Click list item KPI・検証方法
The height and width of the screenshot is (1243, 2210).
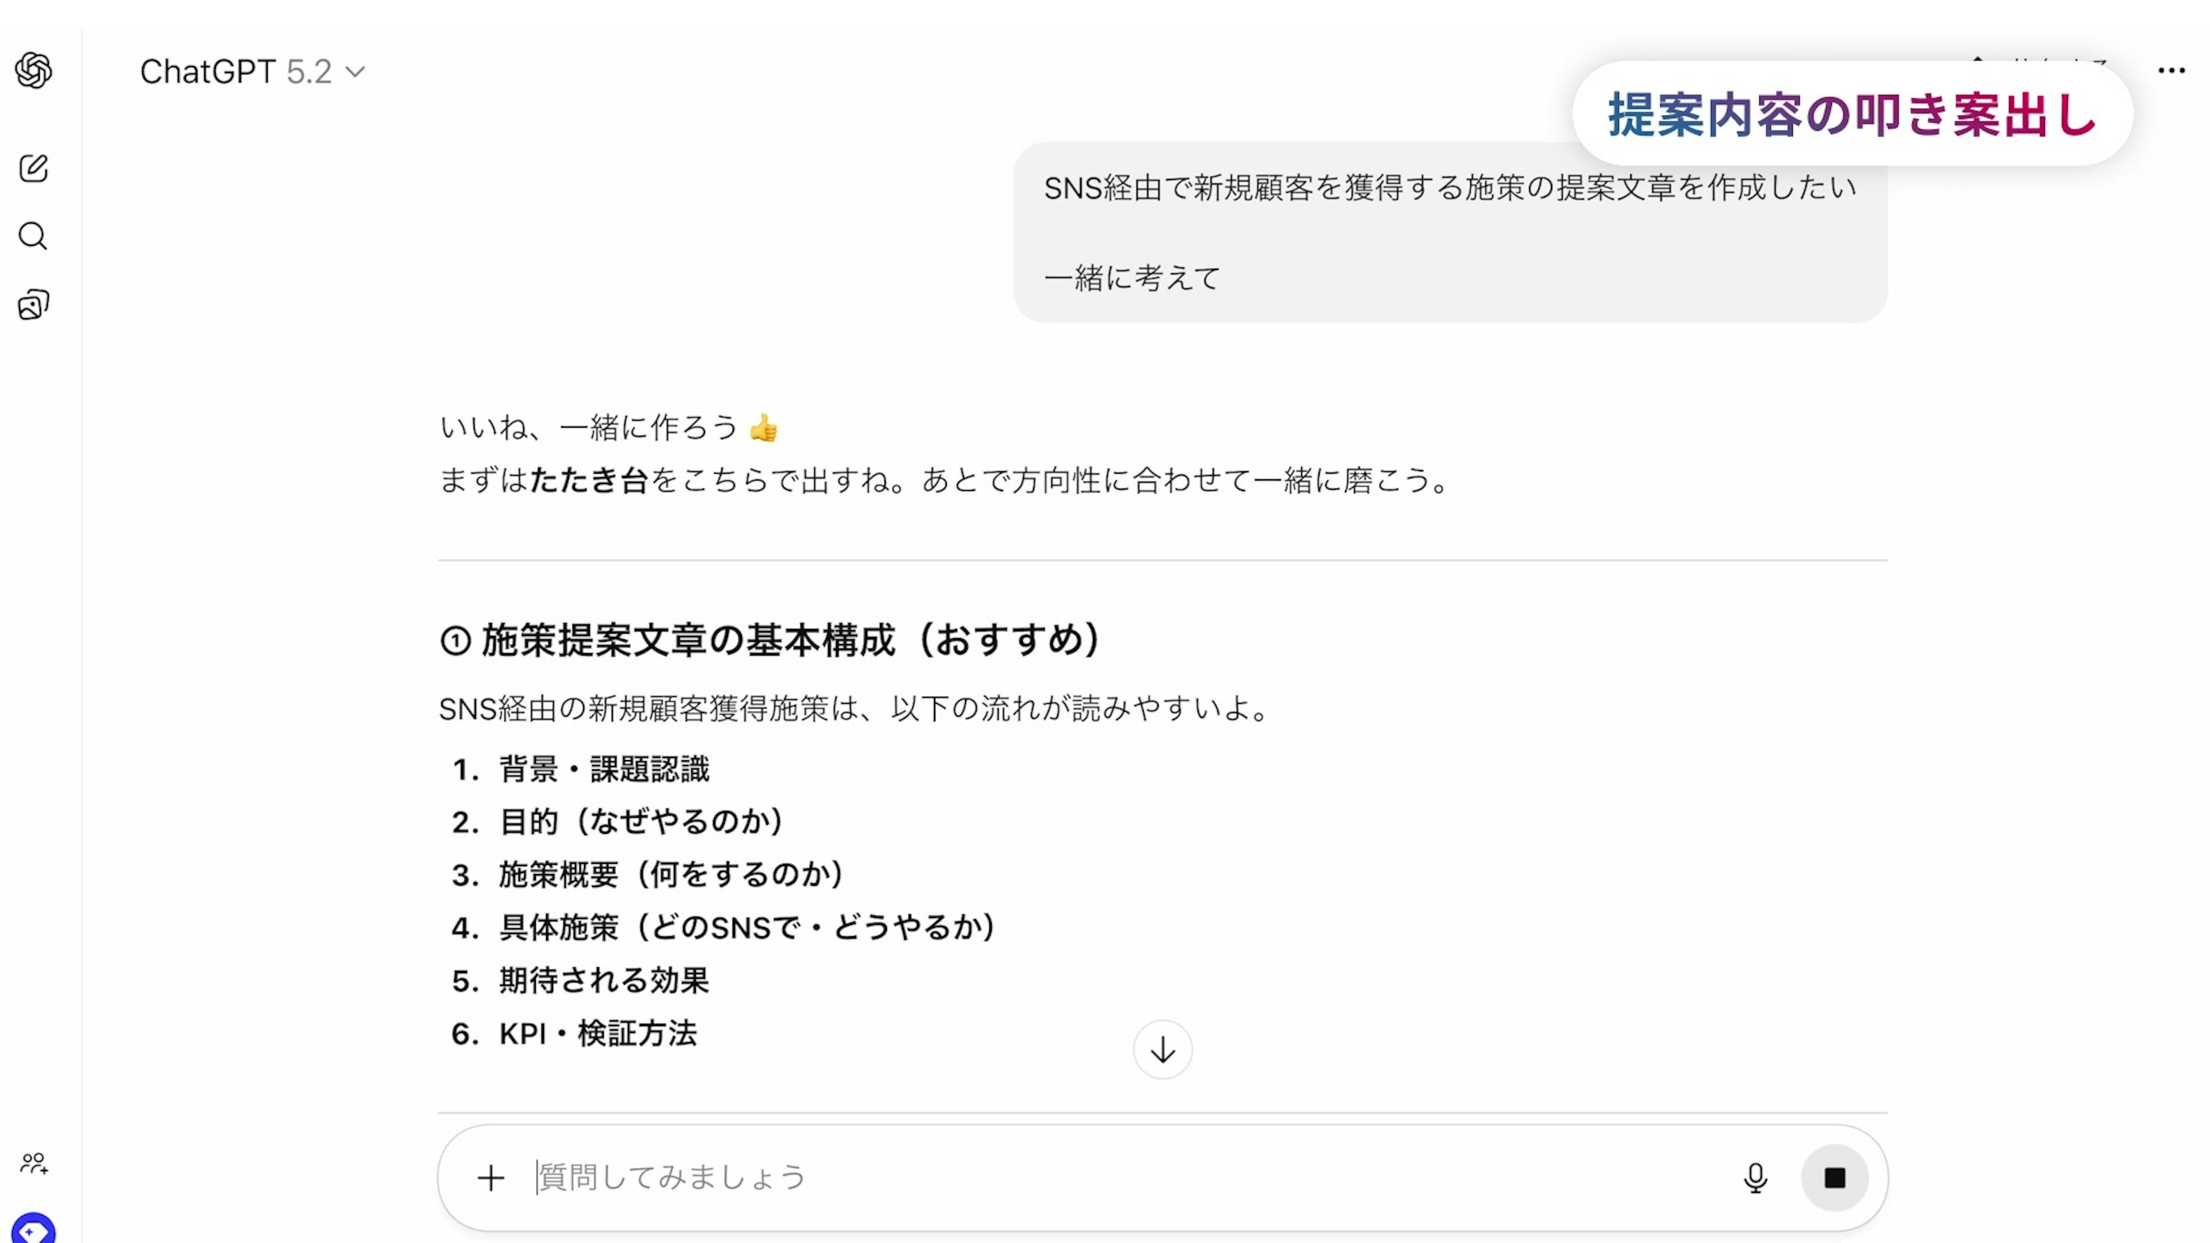coord(597,1034)
